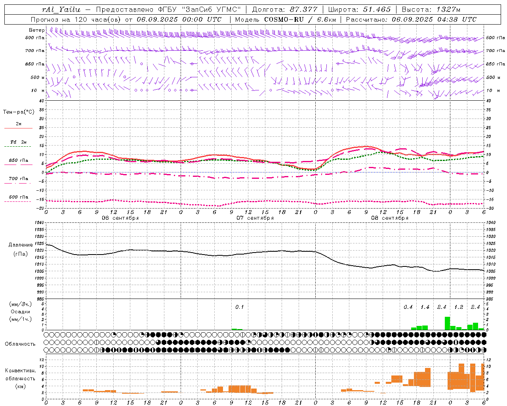Click the Облачность cloud cover label
This screenshot has width=507, height=406.
pyautogui.click(x=20, y=344)
